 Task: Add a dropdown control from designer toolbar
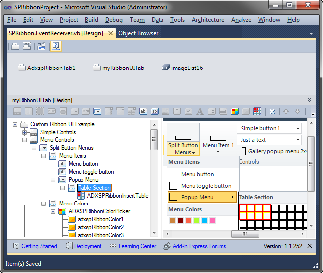pos(75,111)
